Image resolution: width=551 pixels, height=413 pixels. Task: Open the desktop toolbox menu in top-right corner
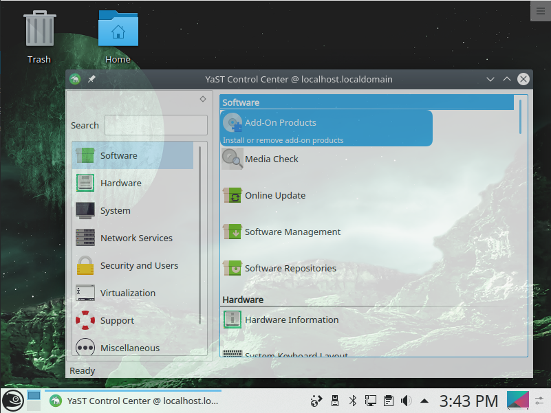(540, 10)
